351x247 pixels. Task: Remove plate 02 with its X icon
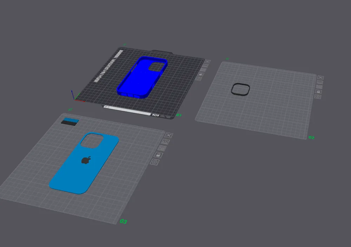tap(320, 78)
